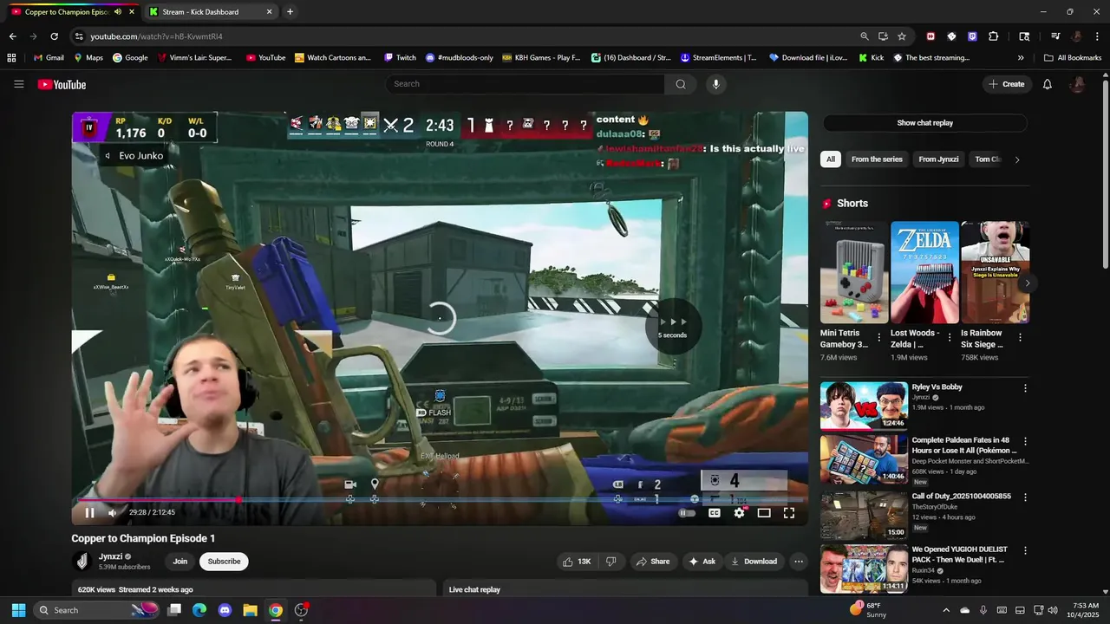The image size is (1110, 624).
Task: Open the Windows Start menu
Action: tap(18, 610)
